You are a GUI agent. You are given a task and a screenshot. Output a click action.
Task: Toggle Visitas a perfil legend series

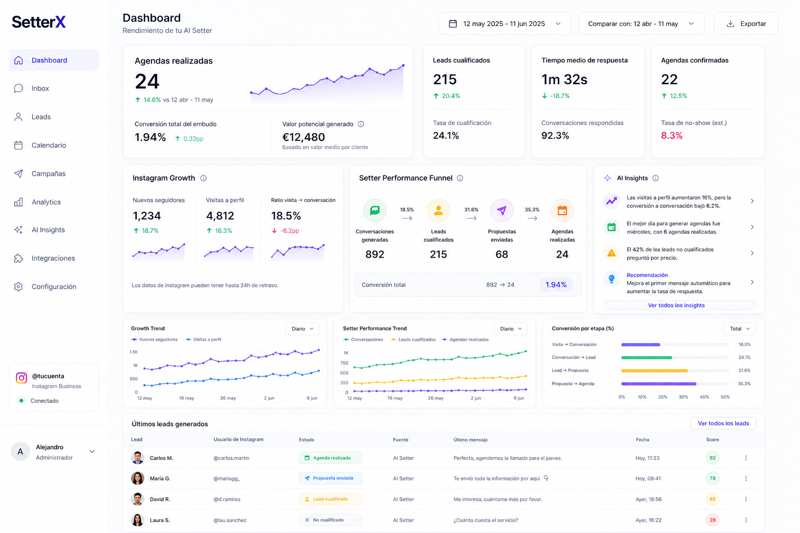(203, 339)
